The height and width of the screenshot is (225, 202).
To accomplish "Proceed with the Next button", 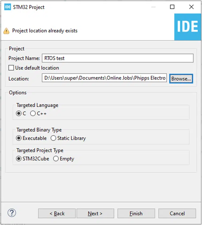I will pos(95,213).
